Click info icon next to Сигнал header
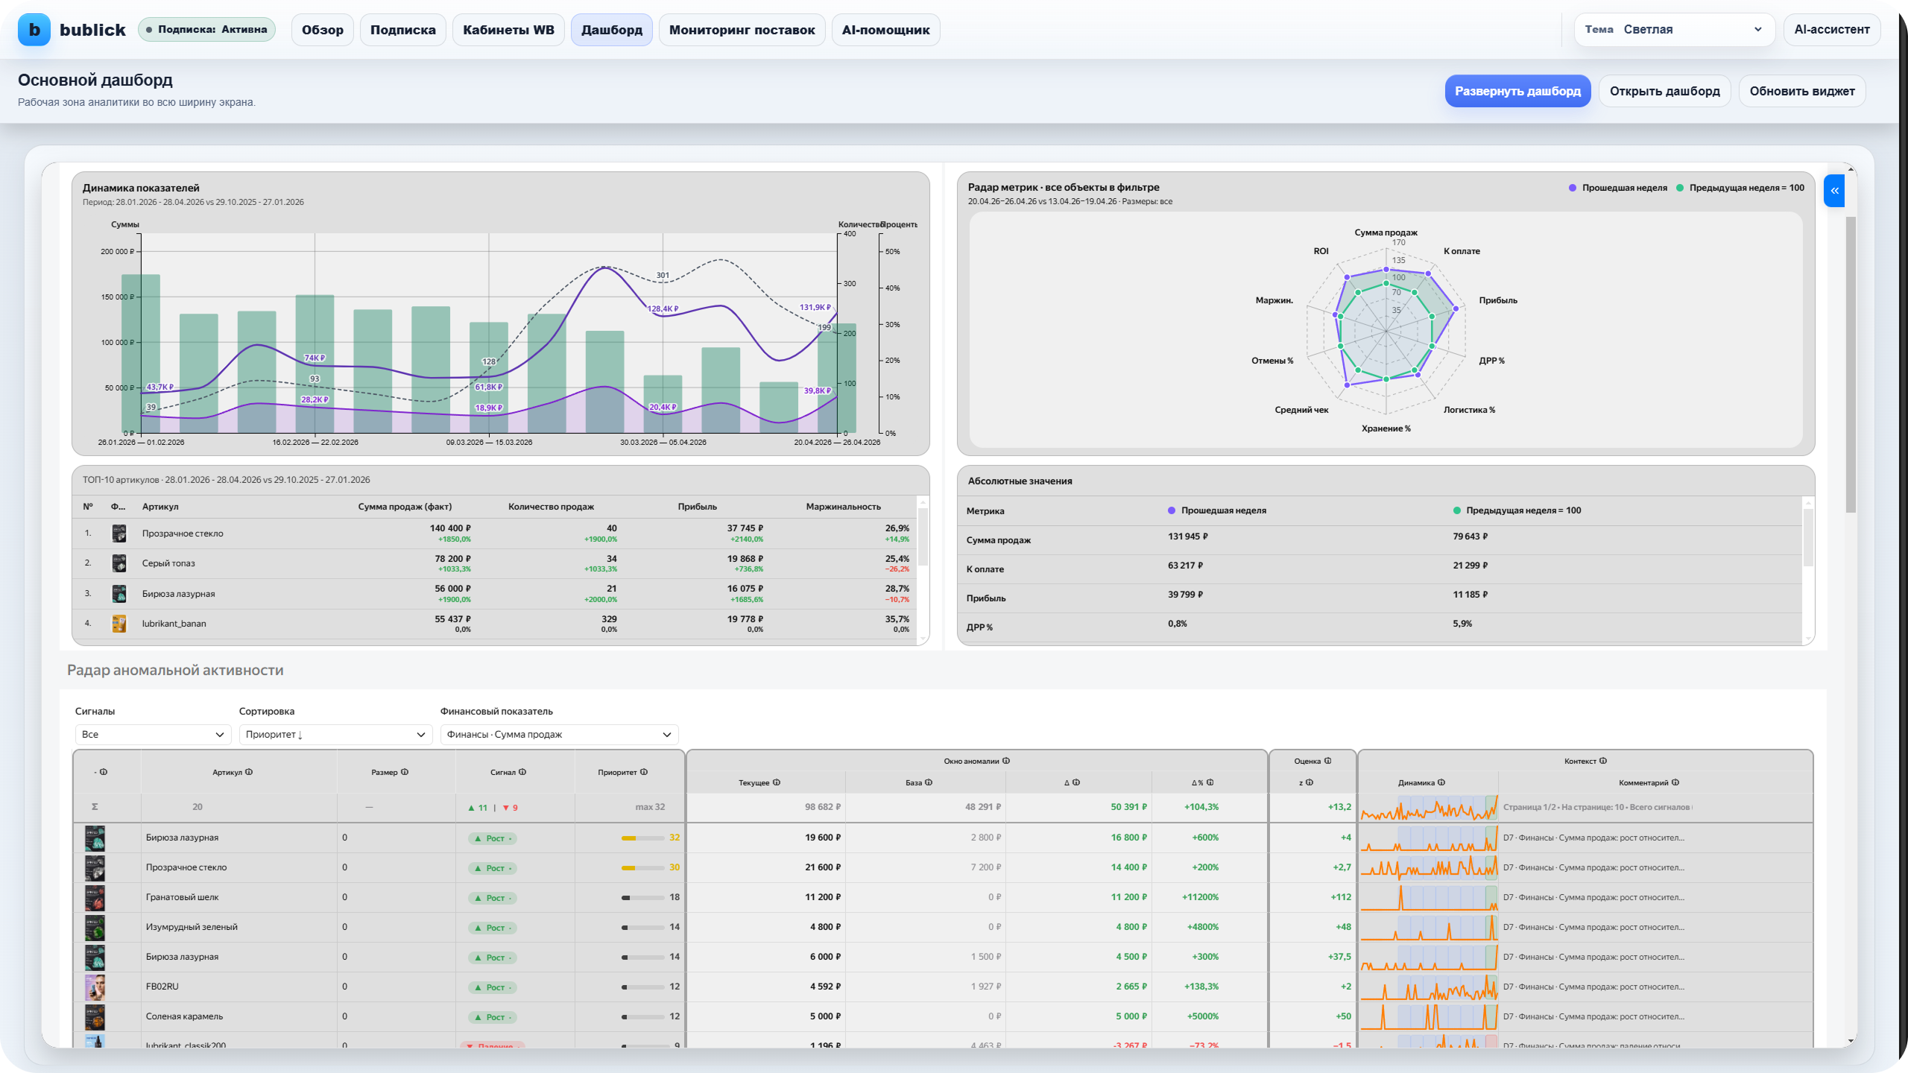Image resolution: width=1908 pixels, height=1073 pixels. pyautogui.click(x=522, y=772)
